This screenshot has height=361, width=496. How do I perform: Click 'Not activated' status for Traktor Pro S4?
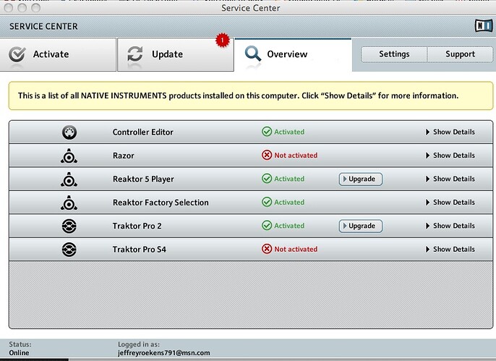coord(296,249)
